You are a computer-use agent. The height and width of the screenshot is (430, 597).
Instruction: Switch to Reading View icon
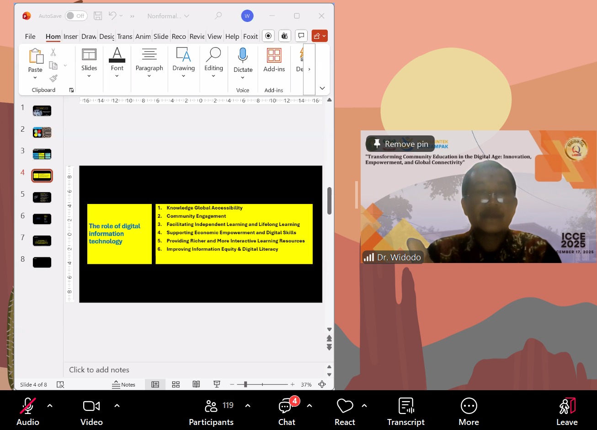[x=196, y=385]
